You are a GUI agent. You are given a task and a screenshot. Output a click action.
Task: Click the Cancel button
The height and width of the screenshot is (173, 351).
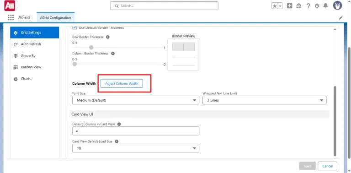tap(327, 166)
